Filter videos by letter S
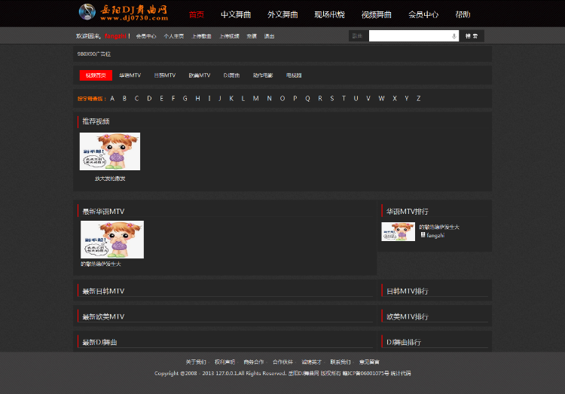 click(x=332, y=99)
